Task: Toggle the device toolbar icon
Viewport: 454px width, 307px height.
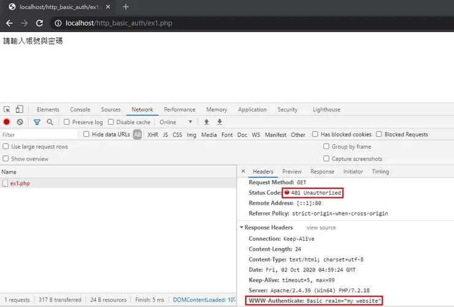Action: [19, 109]
